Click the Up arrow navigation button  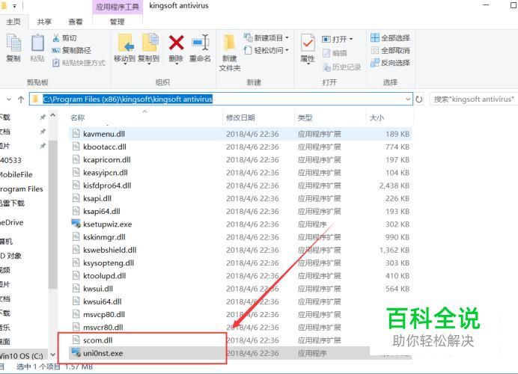pyautogui.click(x=21, y=99)
